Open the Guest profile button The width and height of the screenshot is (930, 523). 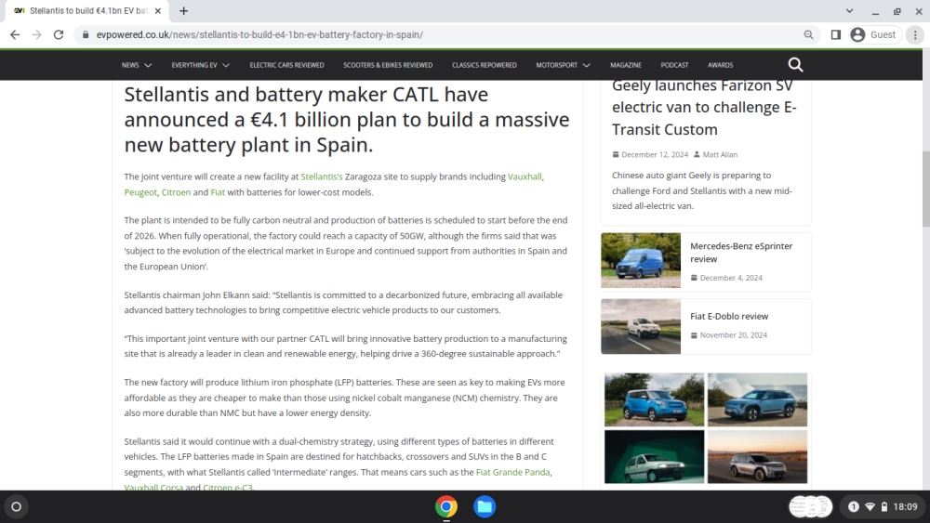(873, 35)
